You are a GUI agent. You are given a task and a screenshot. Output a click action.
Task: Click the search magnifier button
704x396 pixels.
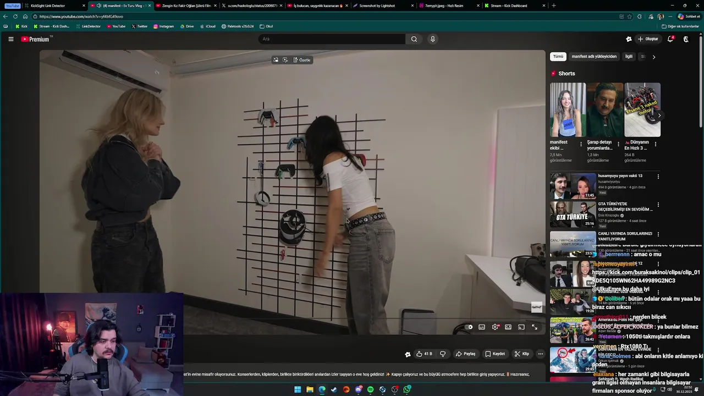point(414,39)
